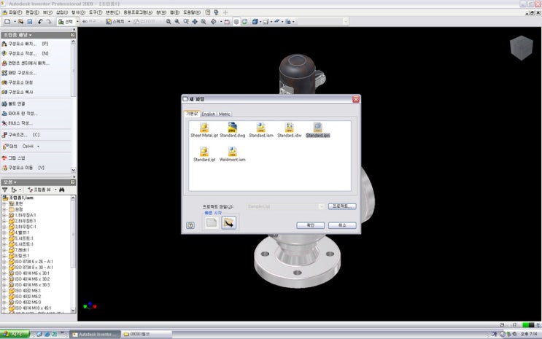Close the New File dialog
Image resolution: width=542 pixels, height=339 pixels.
point(356,99)
